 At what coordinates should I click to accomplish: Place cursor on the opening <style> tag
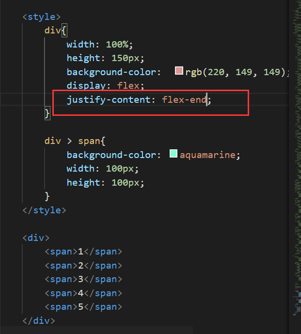coord(42,17)
